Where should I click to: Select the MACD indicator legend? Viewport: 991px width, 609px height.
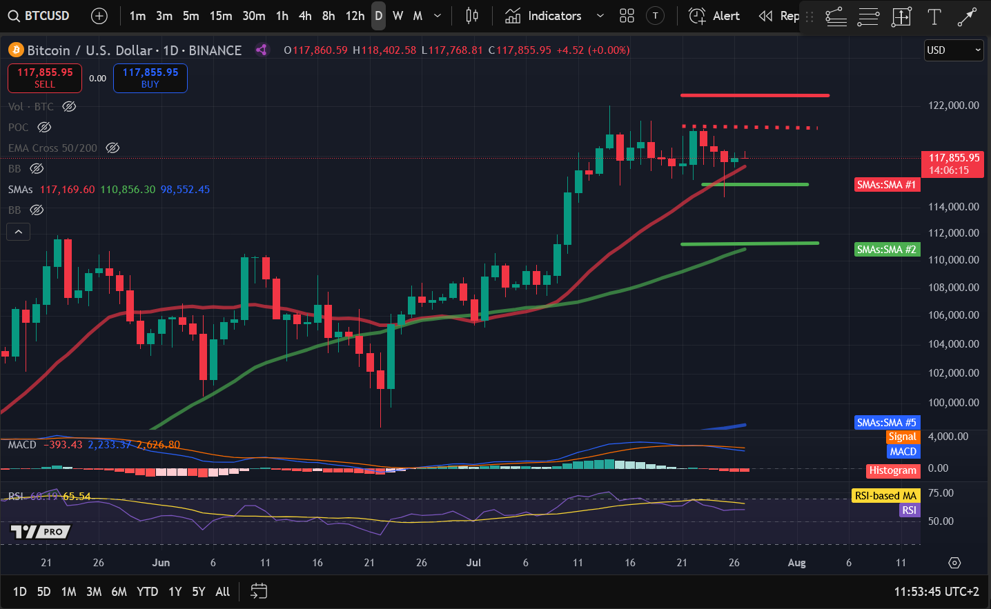pyautogui.click(x=22, y=444)
